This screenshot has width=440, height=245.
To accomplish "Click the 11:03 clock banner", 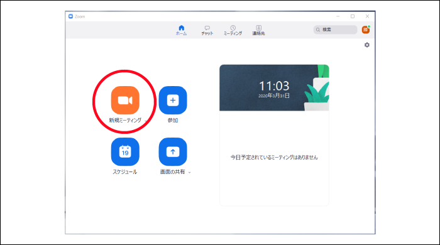I will [x=274, y=88].
